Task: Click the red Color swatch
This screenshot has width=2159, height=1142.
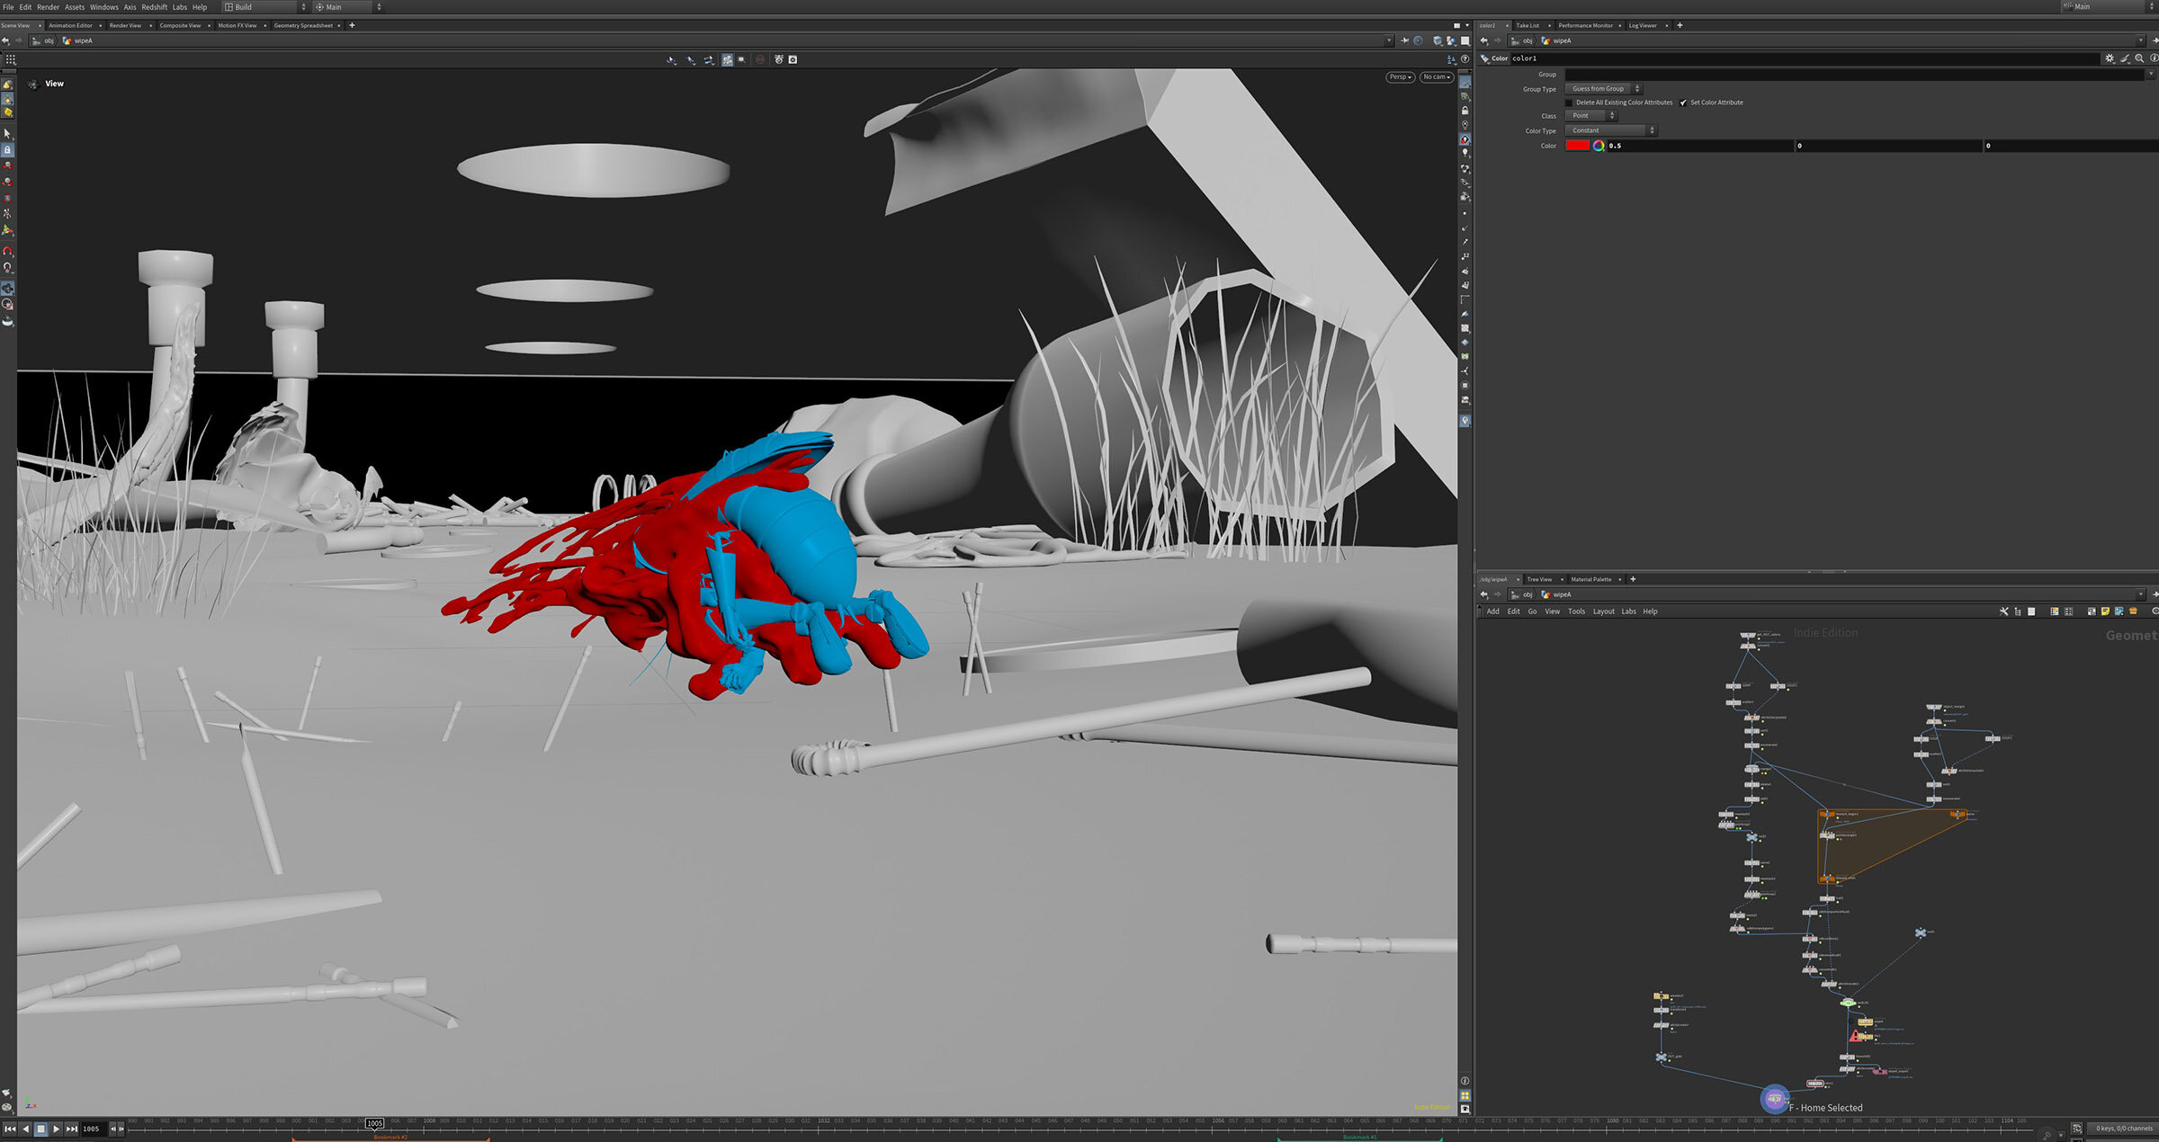Action: tap(1577, 146)
